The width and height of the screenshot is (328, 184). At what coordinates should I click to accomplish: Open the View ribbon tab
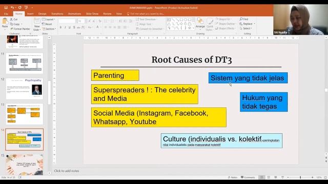tap(119, 14)
